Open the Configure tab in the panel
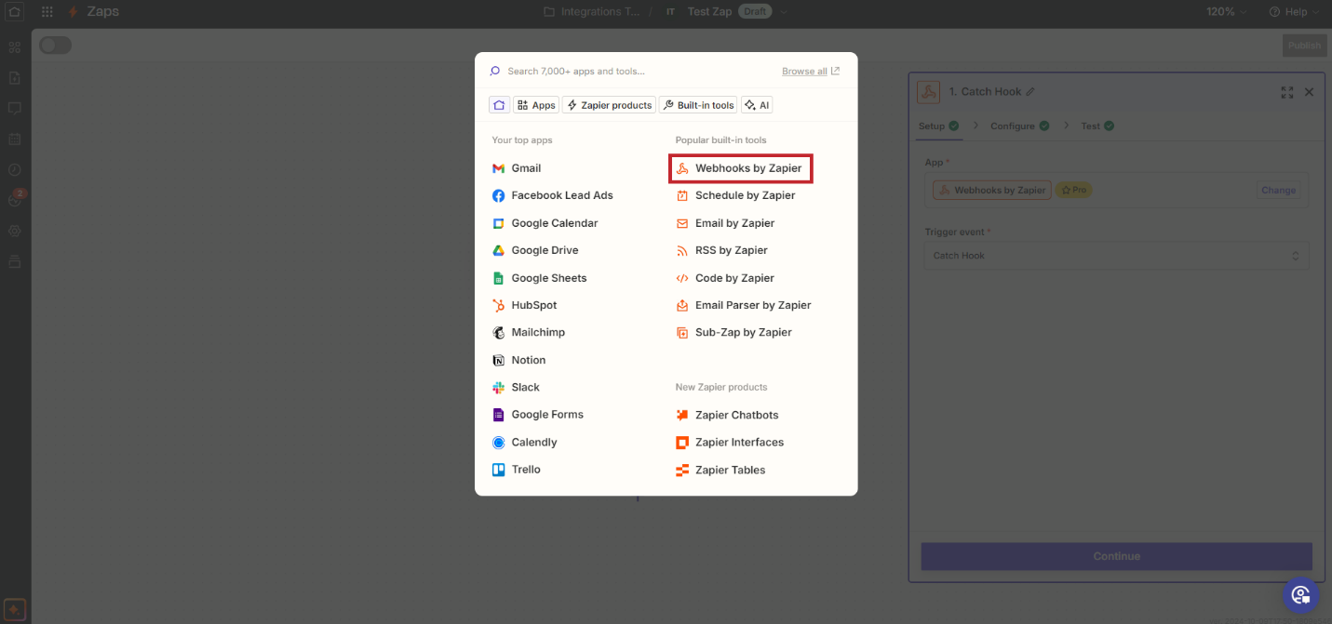 coord(1019,126)
